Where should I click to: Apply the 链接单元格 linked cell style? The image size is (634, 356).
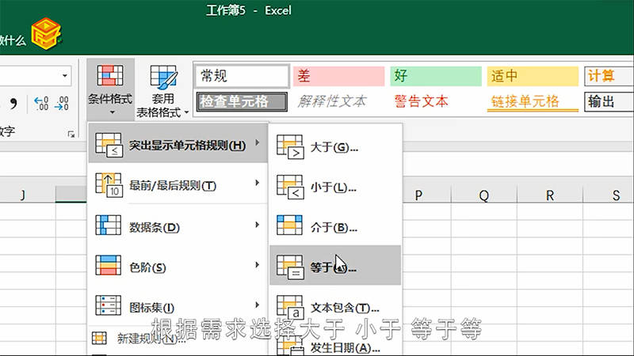pyautogui.click(x=532, y=101)
